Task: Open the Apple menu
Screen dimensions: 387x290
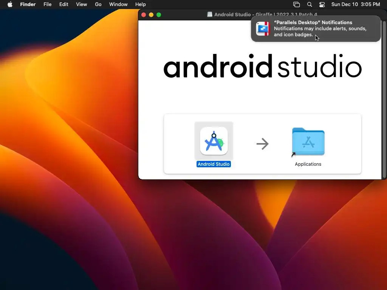Action: [10, 5]
